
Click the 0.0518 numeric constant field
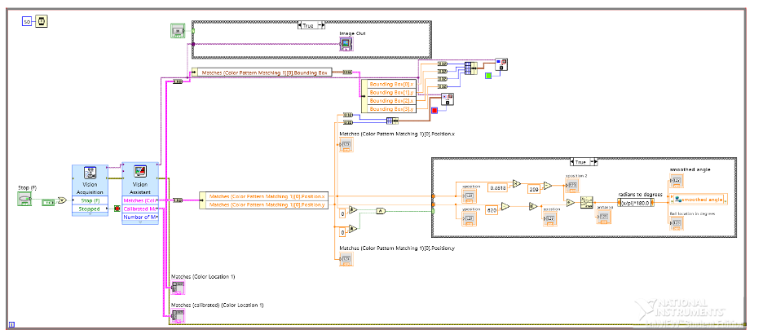[x=499, y=187]
